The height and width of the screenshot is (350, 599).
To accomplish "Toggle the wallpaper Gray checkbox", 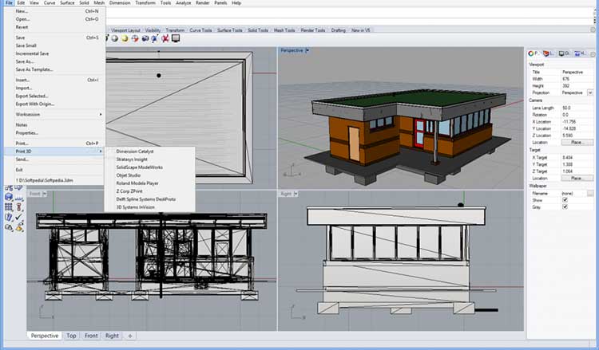I will click(565, 207).
